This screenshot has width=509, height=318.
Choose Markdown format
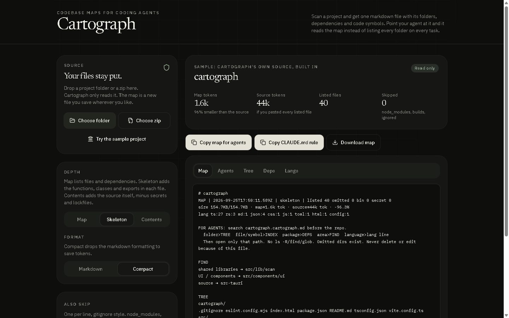tap(90, 269)
